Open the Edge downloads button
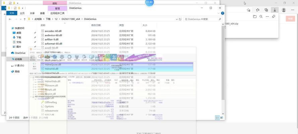The height and width of the screenshot is (134, 298). tap(275, 10)
